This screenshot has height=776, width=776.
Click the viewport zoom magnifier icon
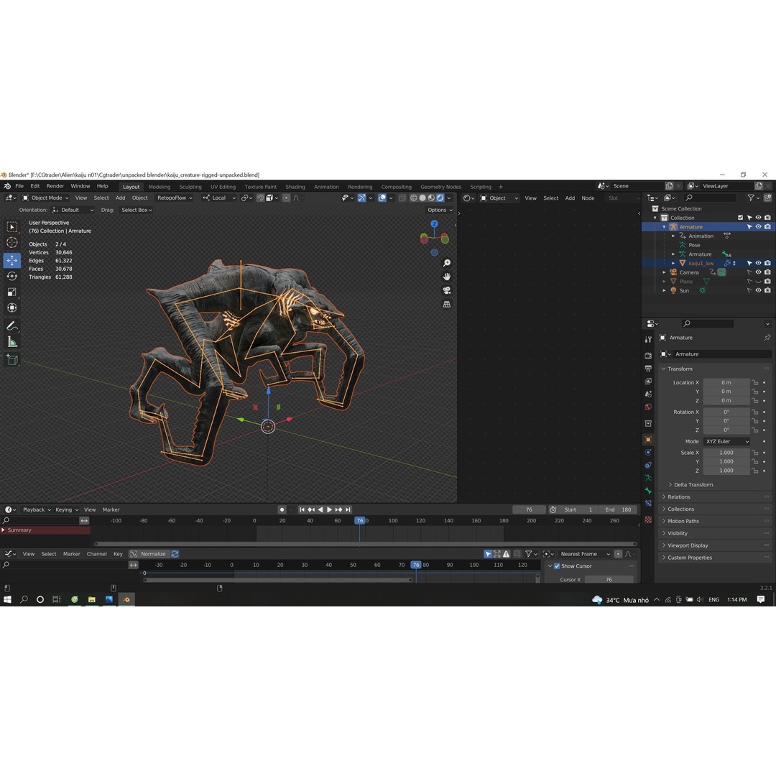[446, 263]
